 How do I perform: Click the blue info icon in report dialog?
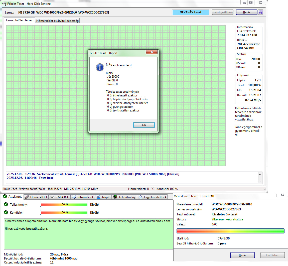[100, 67]
